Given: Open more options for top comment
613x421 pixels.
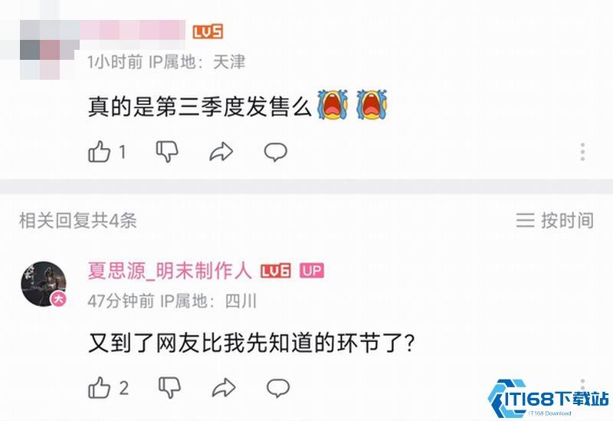Looking at the screenshot, I should 582,152.
